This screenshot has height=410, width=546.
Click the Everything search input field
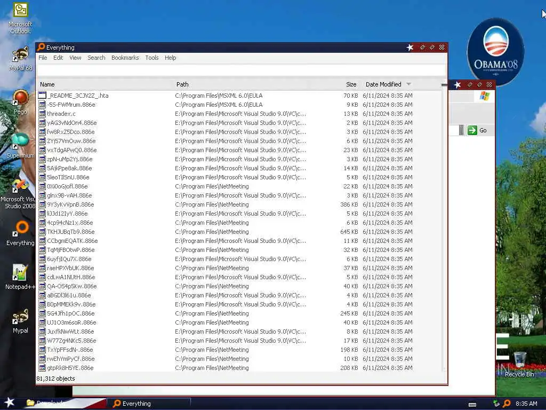click(x=241, y=70)
